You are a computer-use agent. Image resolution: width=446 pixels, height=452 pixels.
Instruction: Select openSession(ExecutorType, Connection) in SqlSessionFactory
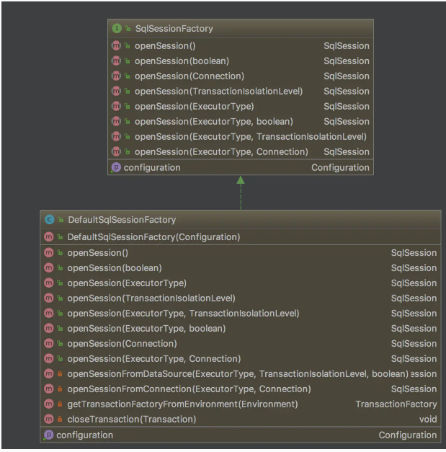(x=221, y=151)
